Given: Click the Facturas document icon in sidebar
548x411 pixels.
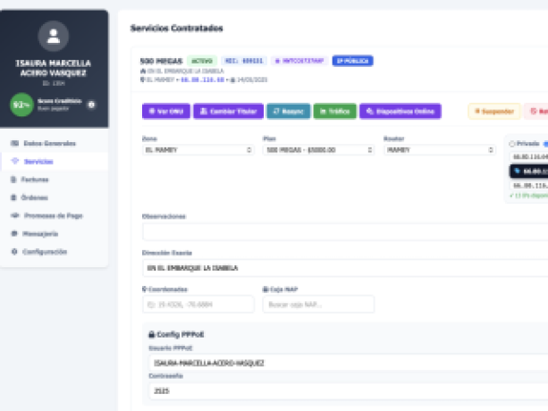Looking at the screenshot, I should point(13,180).
